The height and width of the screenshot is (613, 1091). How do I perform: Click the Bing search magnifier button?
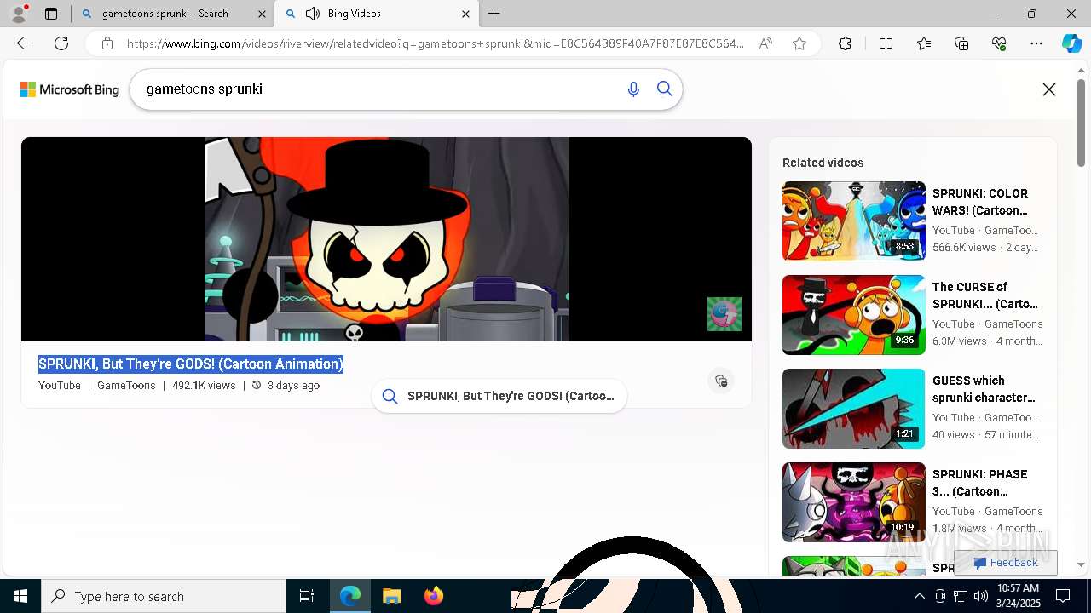tap(665, 89)
